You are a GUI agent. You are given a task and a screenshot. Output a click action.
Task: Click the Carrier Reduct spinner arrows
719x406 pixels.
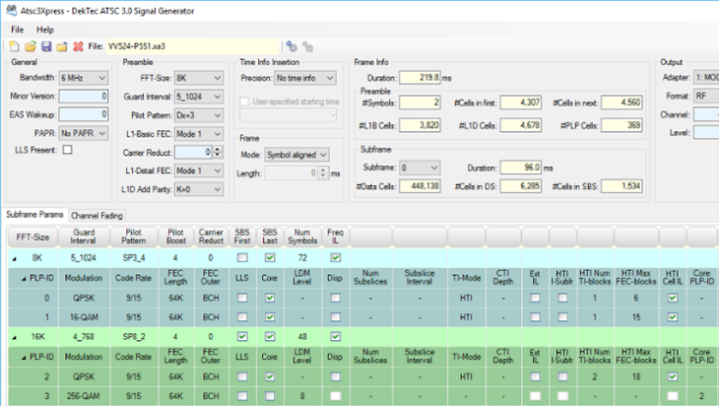tap(216, 152)
